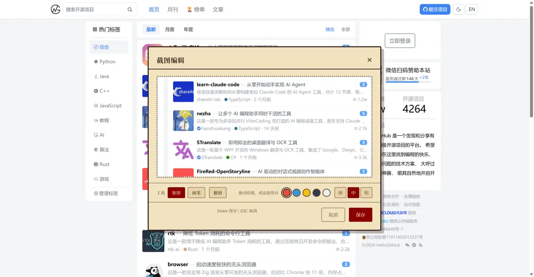Open the 榜单 nav item
This screenshot has width=534, height=277.
click(196, 9)
